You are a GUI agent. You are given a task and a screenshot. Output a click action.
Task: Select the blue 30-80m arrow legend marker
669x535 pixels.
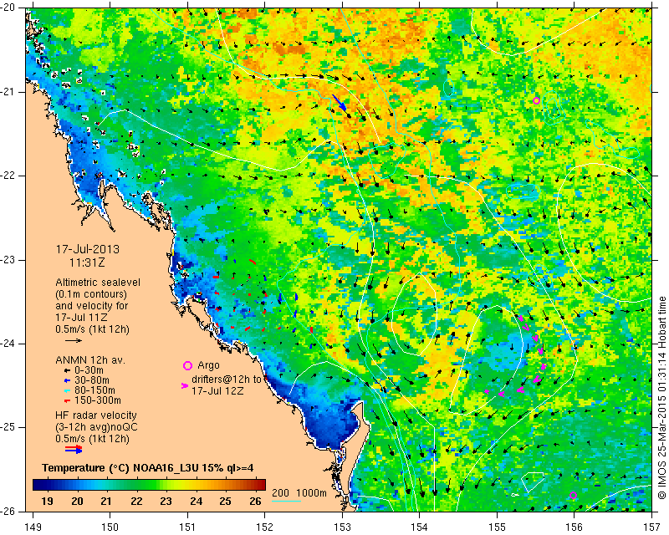[67, 380]
